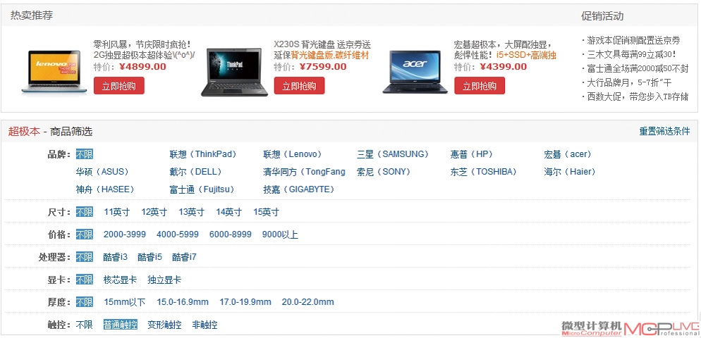The height and width of the screenshot is (338, 701).
Task: Filter processors by 酷睿i7
Action: pyautogui.click(x=184, y=257)
